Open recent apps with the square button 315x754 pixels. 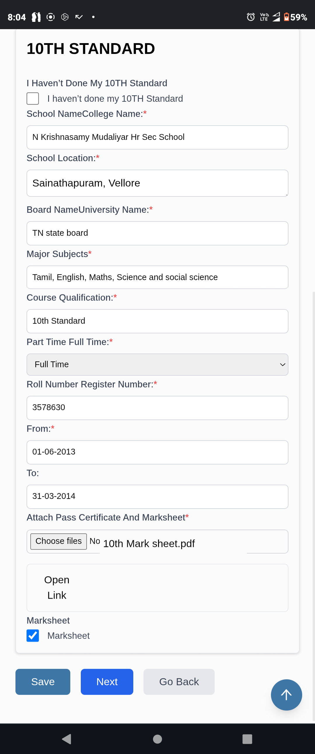pos(247,739)
